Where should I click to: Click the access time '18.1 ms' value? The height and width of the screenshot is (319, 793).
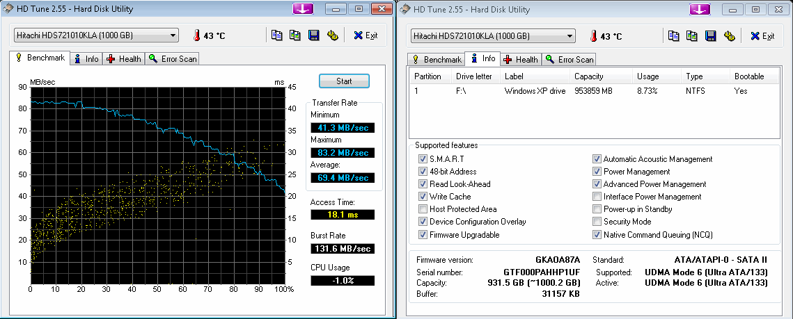coord(343,215)
